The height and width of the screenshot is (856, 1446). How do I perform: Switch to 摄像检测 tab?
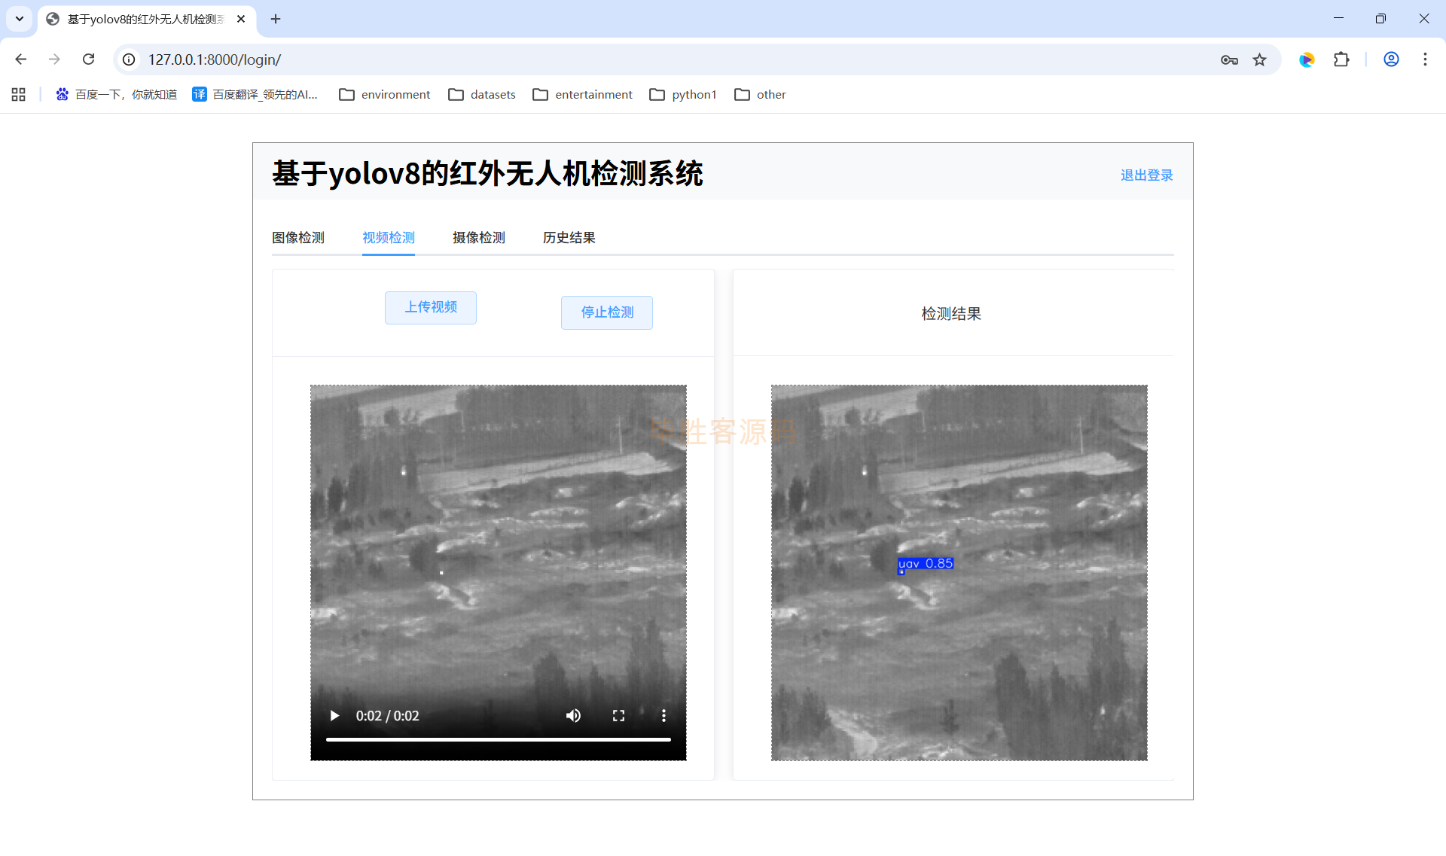[478, 238]
